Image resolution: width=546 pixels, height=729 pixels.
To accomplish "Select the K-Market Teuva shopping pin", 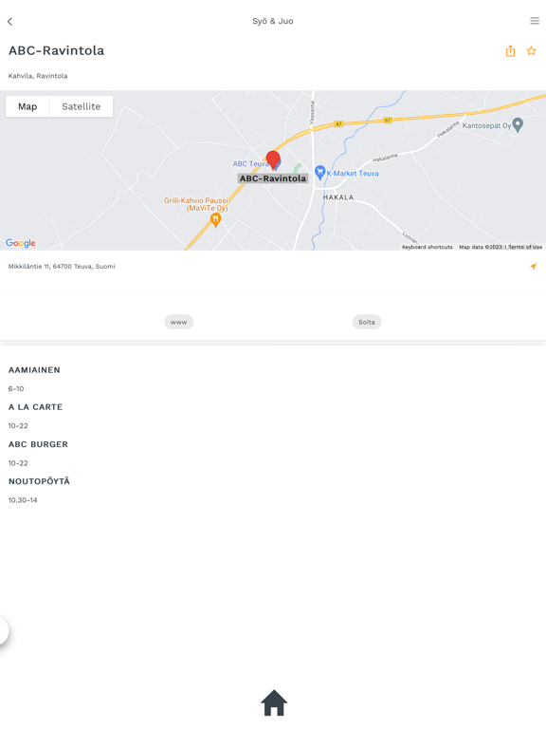I will (319, 173).
